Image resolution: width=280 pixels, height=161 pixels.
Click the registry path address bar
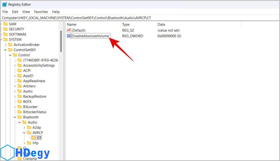click(x=137, y=18)
